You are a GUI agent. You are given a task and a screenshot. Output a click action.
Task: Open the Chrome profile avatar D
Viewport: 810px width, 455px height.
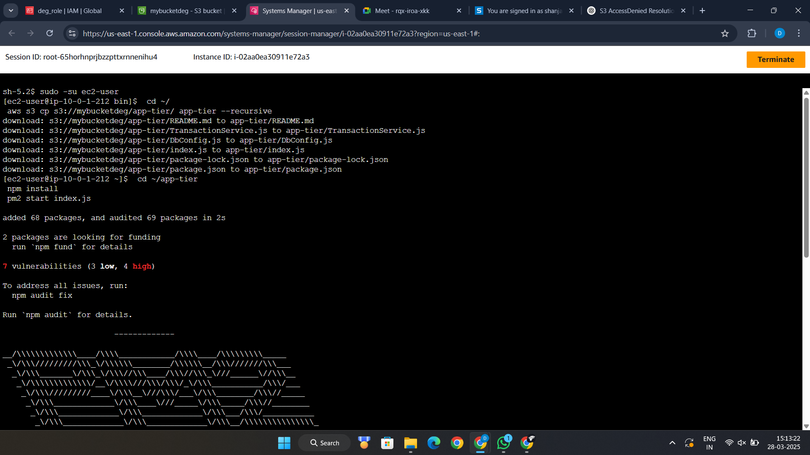[x=780, y=33]
